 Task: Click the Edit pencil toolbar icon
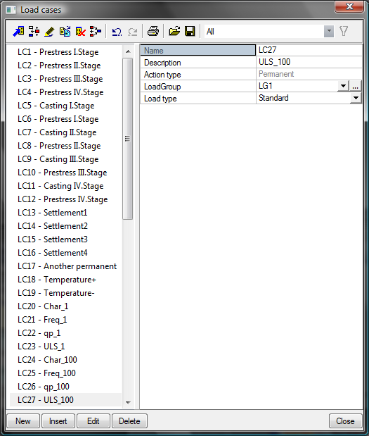tap(49, 32)
